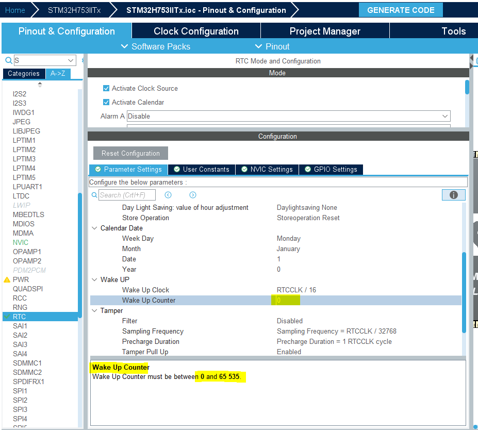Collapse the Tamper section
478x430 pixels.
click(94, 310)
